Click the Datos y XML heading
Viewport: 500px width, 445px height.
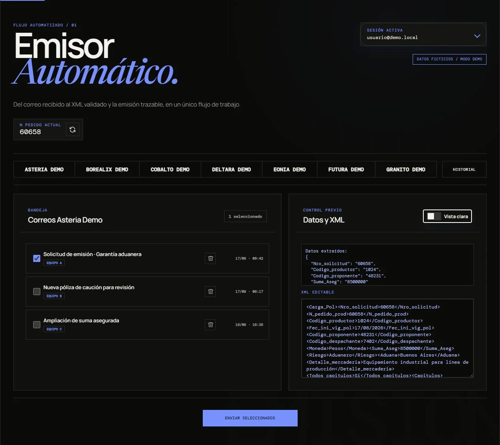(x=324, y=220)
